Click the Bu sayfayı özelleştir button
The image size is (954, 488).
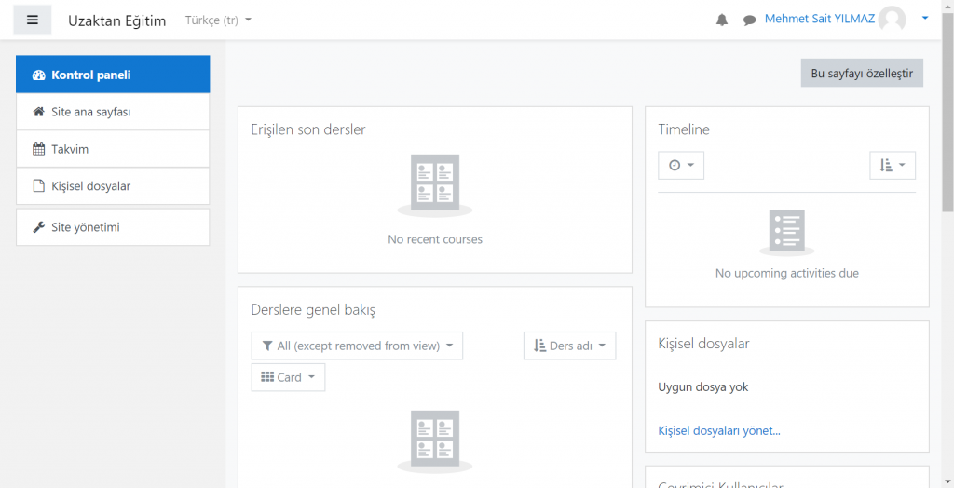862,73
